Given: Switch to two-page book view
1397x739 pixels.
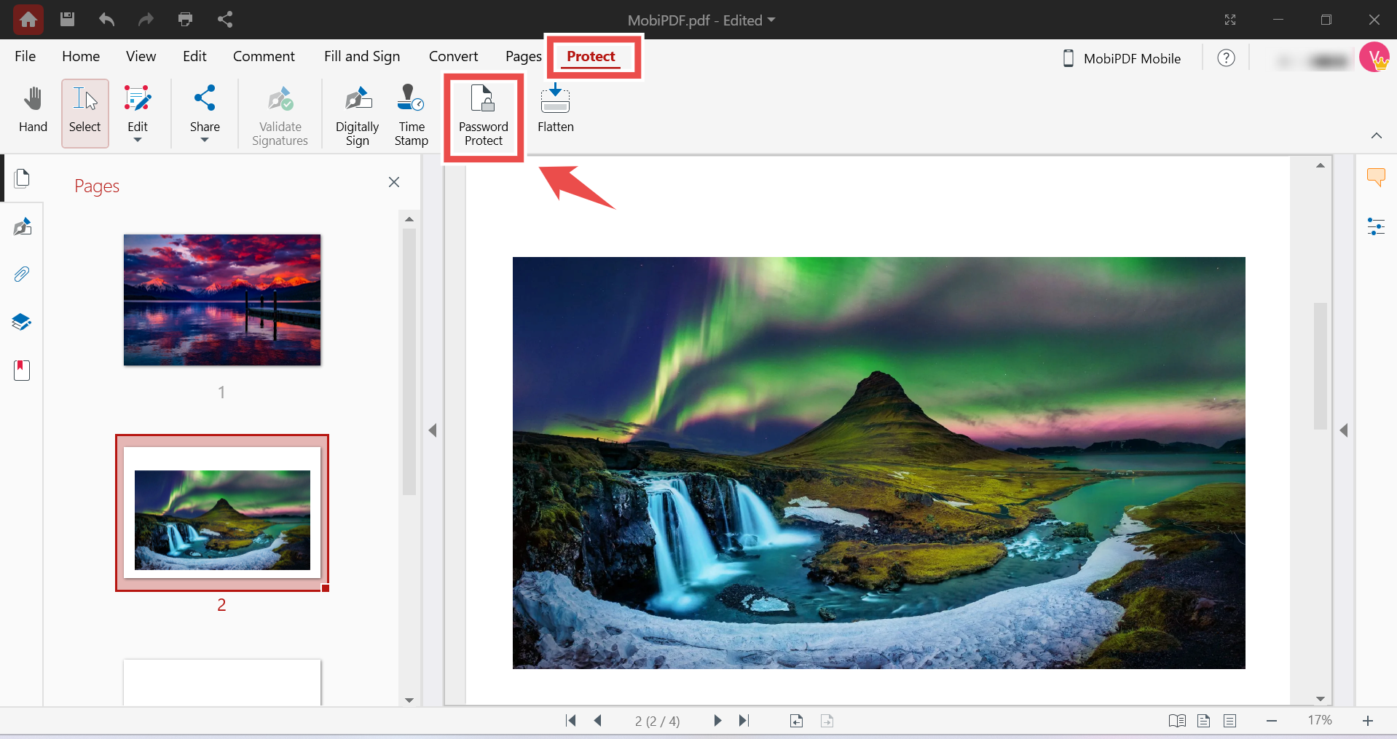Looking at the screenshot, I should (x=1177, y=721).
